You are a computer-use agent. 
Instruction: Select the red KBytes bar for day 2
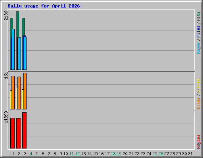18,133
